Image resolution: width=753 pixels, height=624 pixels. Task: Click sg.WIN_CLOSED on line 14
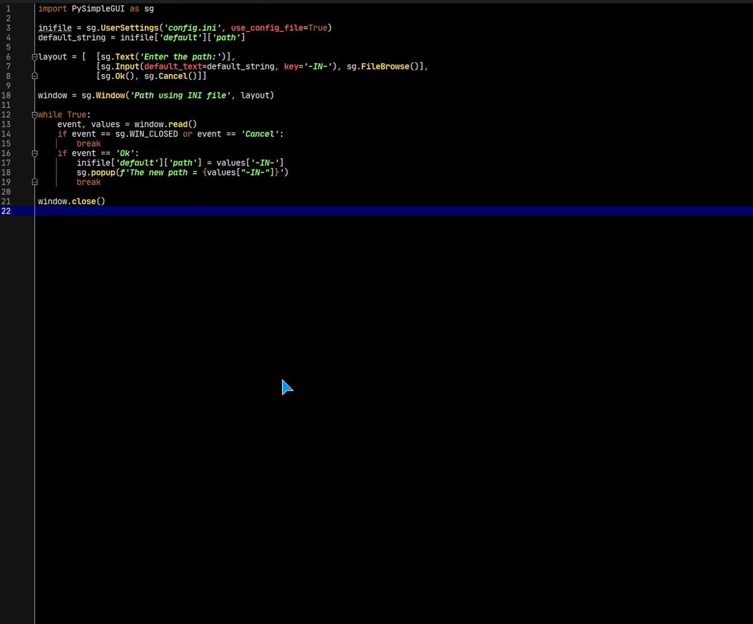click(x=147, y=134)
